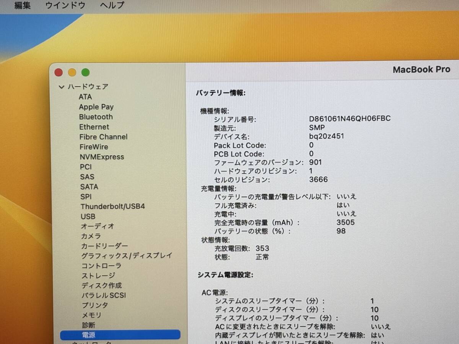Image resolution: width=459 pixels, height=344 pixels.
Task: Click the 機種情報 subheading
Action: pyautogui.click(x=215, y=111)
